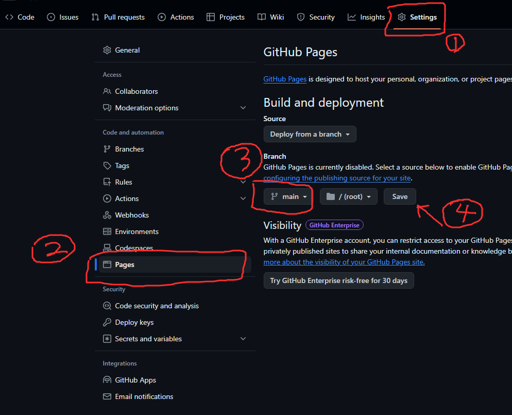Open the Code tab
The width and height of the screenshot is (512, 415).
click(20, 17)
